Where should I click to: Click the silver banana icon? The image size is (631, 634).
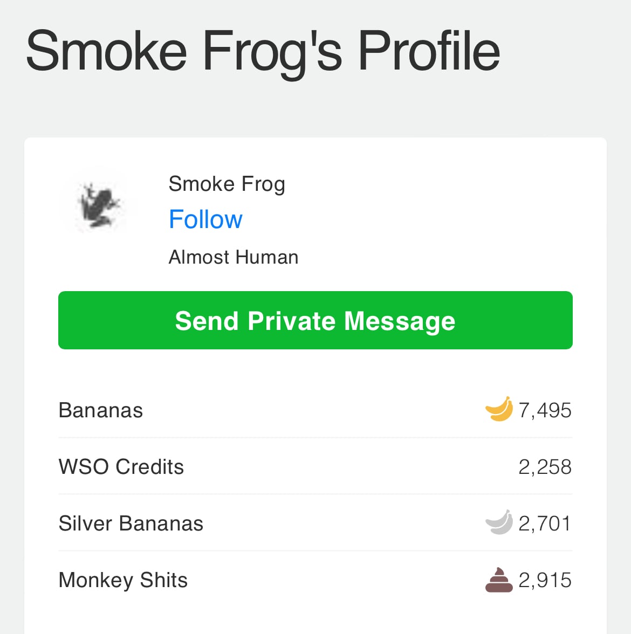click(x=499, y=522)
